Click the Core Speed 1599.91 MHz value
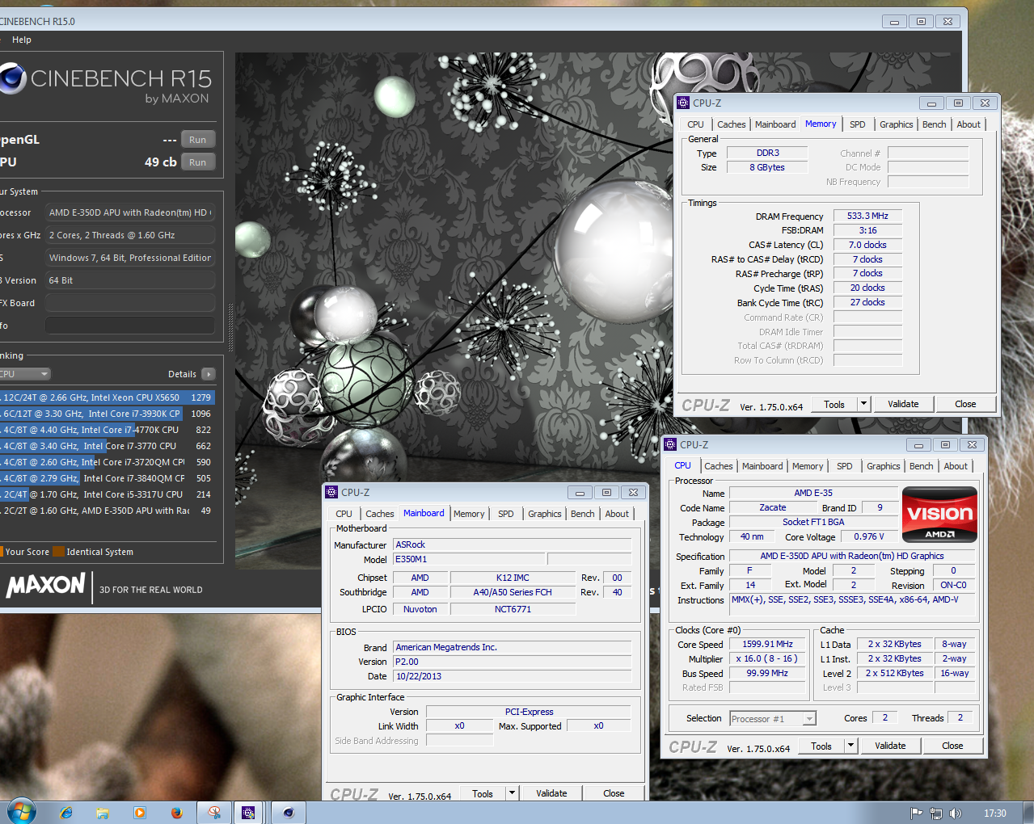1034x824 pixels. [767, 644]
